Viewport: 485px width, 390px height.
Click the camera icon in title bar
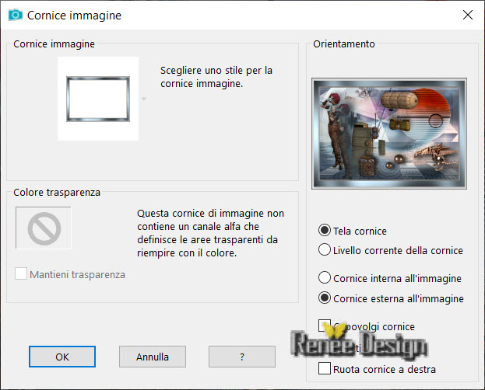(x=15, y=15)
